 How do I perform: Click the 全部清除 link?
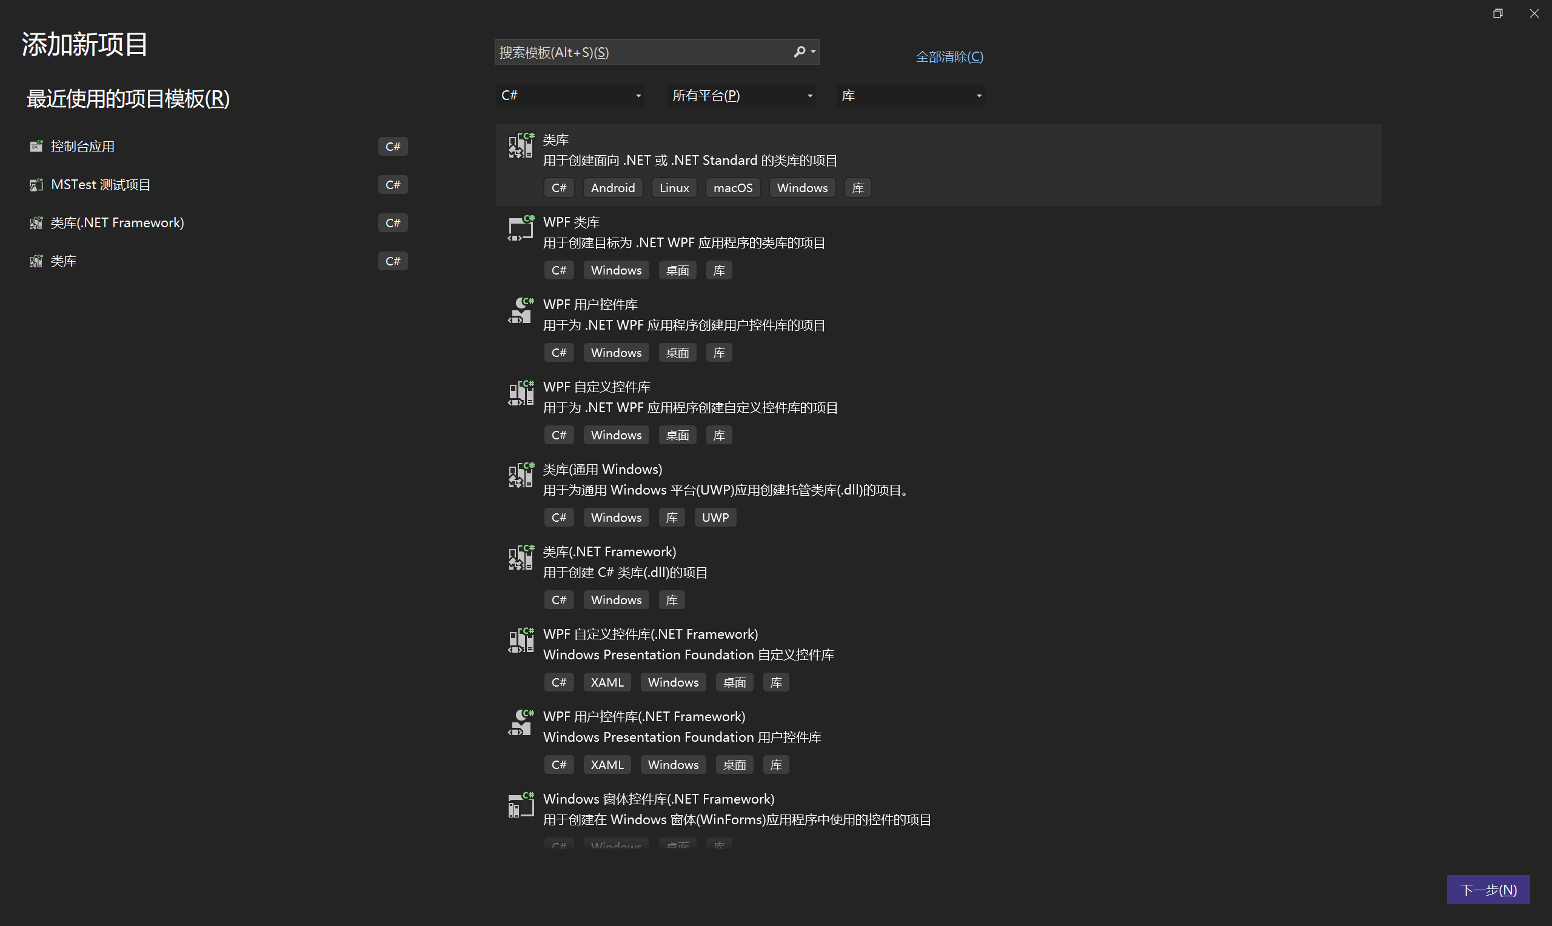(948, 56)
